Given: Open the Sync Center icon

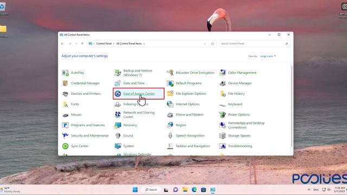Looking at the screenshot, I should (x=65, y=146).
